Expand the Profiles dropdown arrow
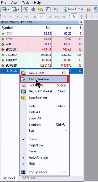Image resolution: width=98 pixels, height=182 pixels. click(x=19, y=9)
